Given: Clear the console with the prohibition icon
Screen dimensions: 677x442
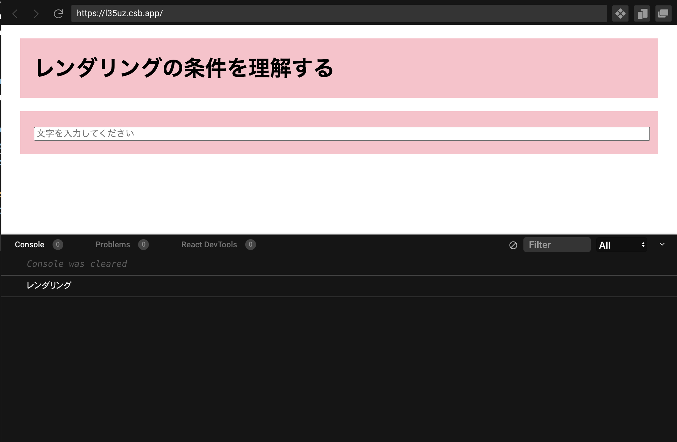Looking at the screenshot, I should [513, 246].
